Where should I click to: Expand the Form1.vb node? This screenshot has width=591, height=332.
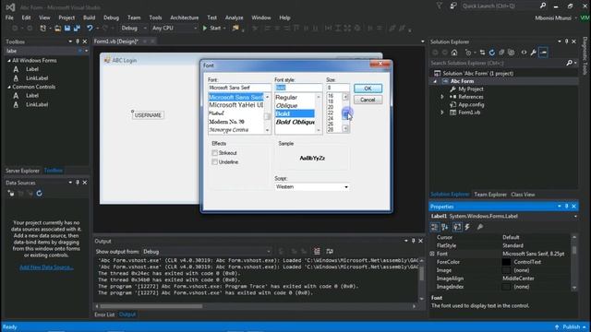click(442, 113)
